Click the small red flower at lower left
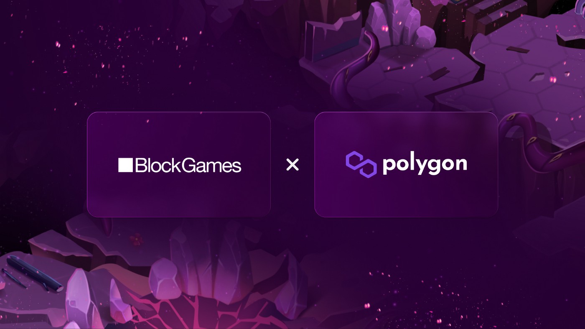Screen dimensions: 585x329 [135, 240]
